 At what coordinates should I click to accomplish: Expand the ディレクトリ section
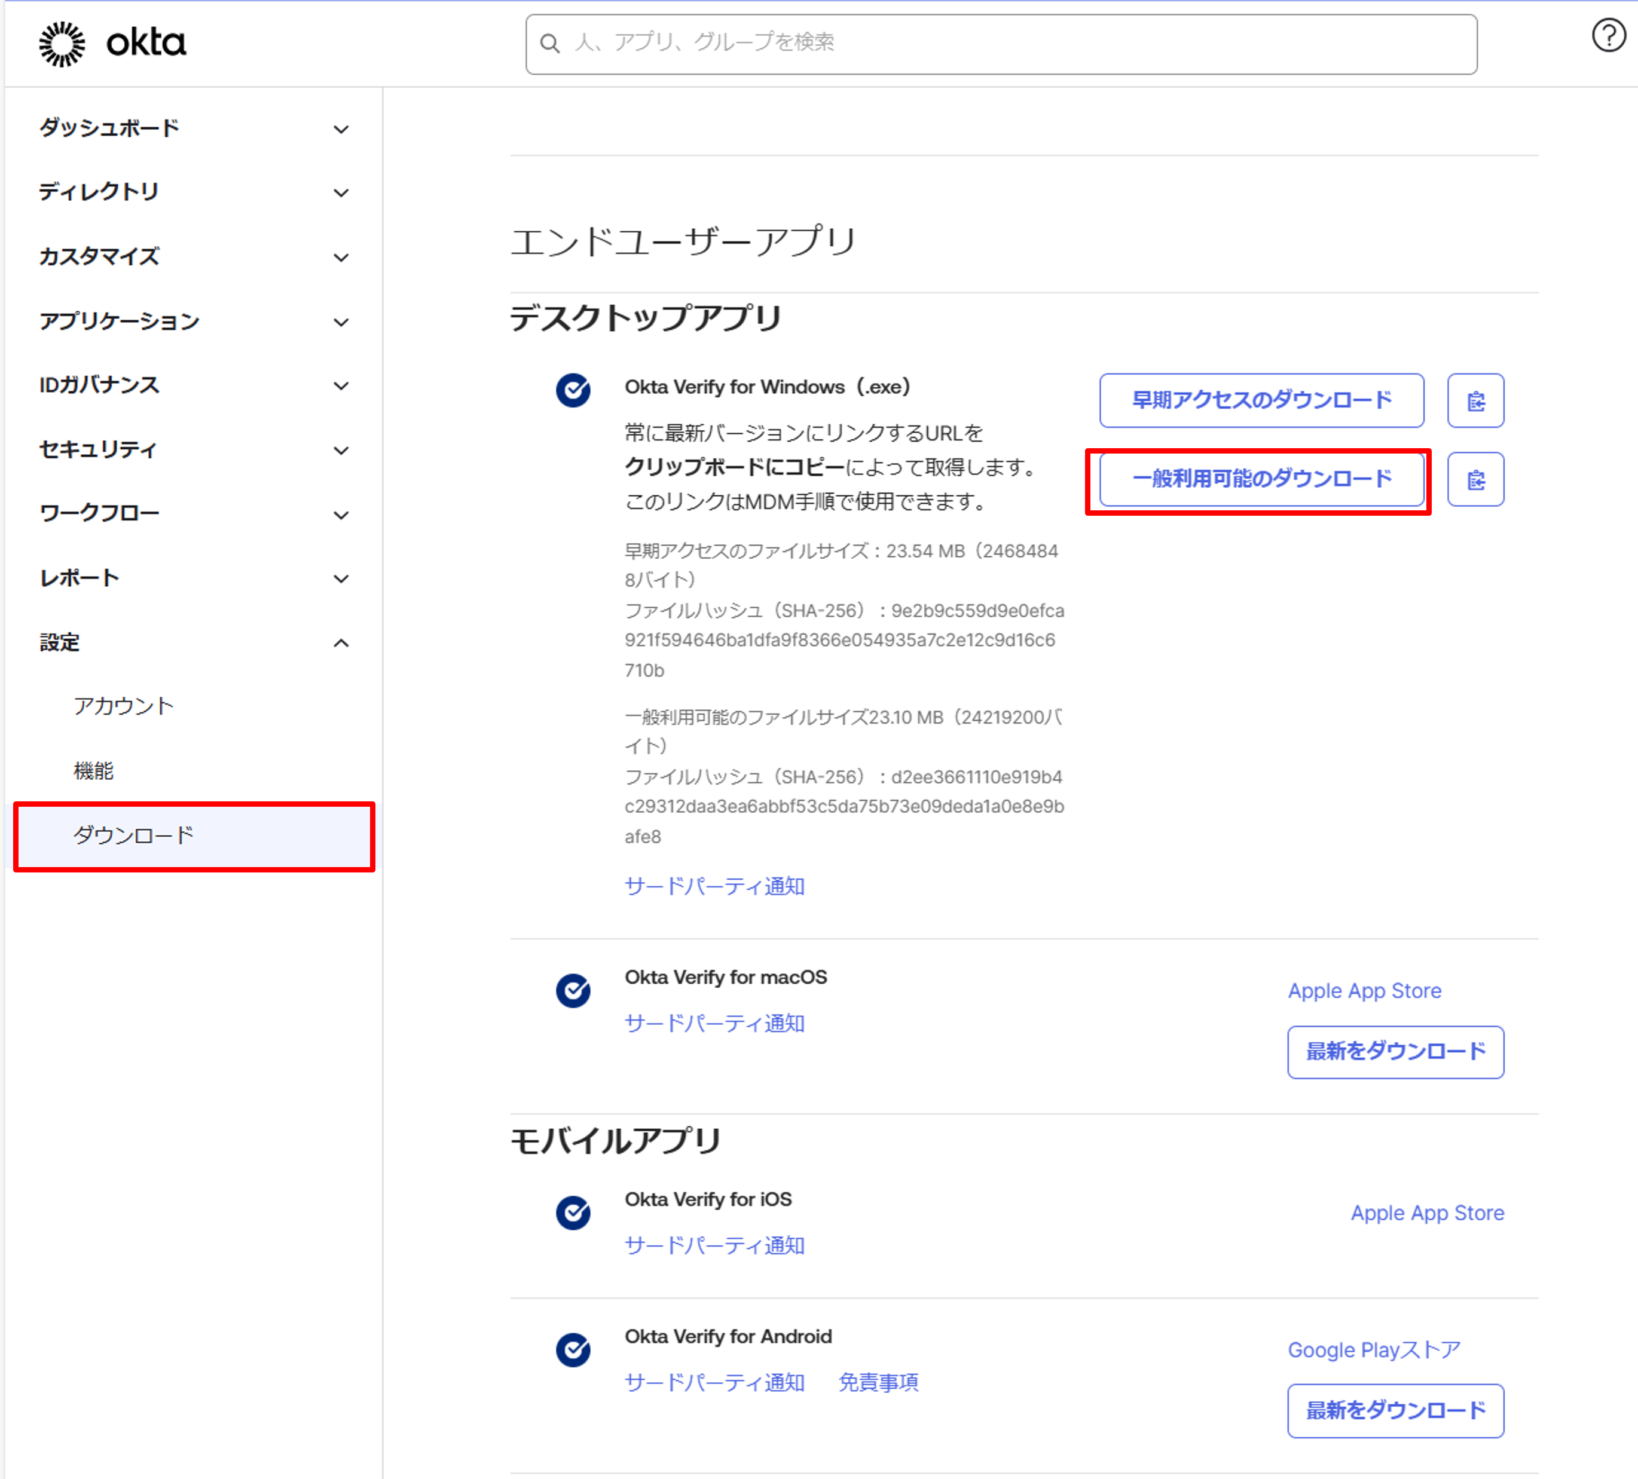tap(193, 192)
